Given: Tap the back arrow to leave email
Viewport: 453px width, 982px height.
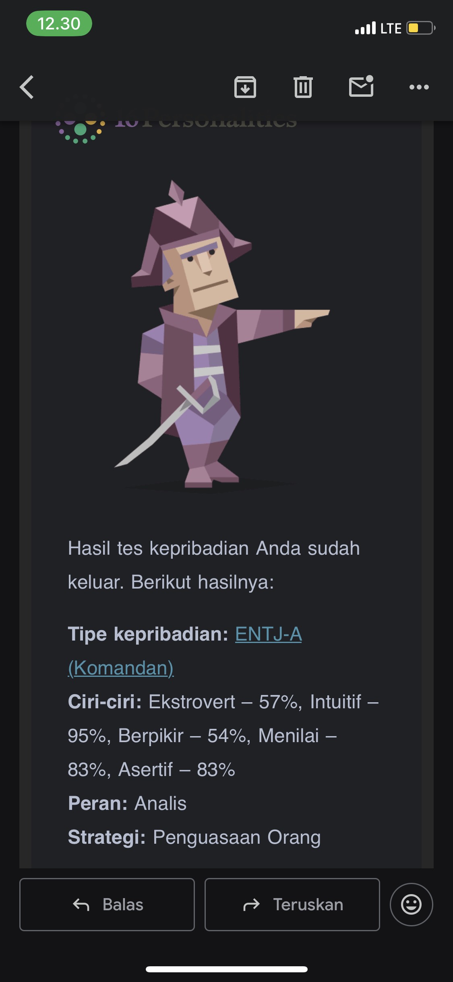Looking at the screenshot, I should [x=27, y=87].
